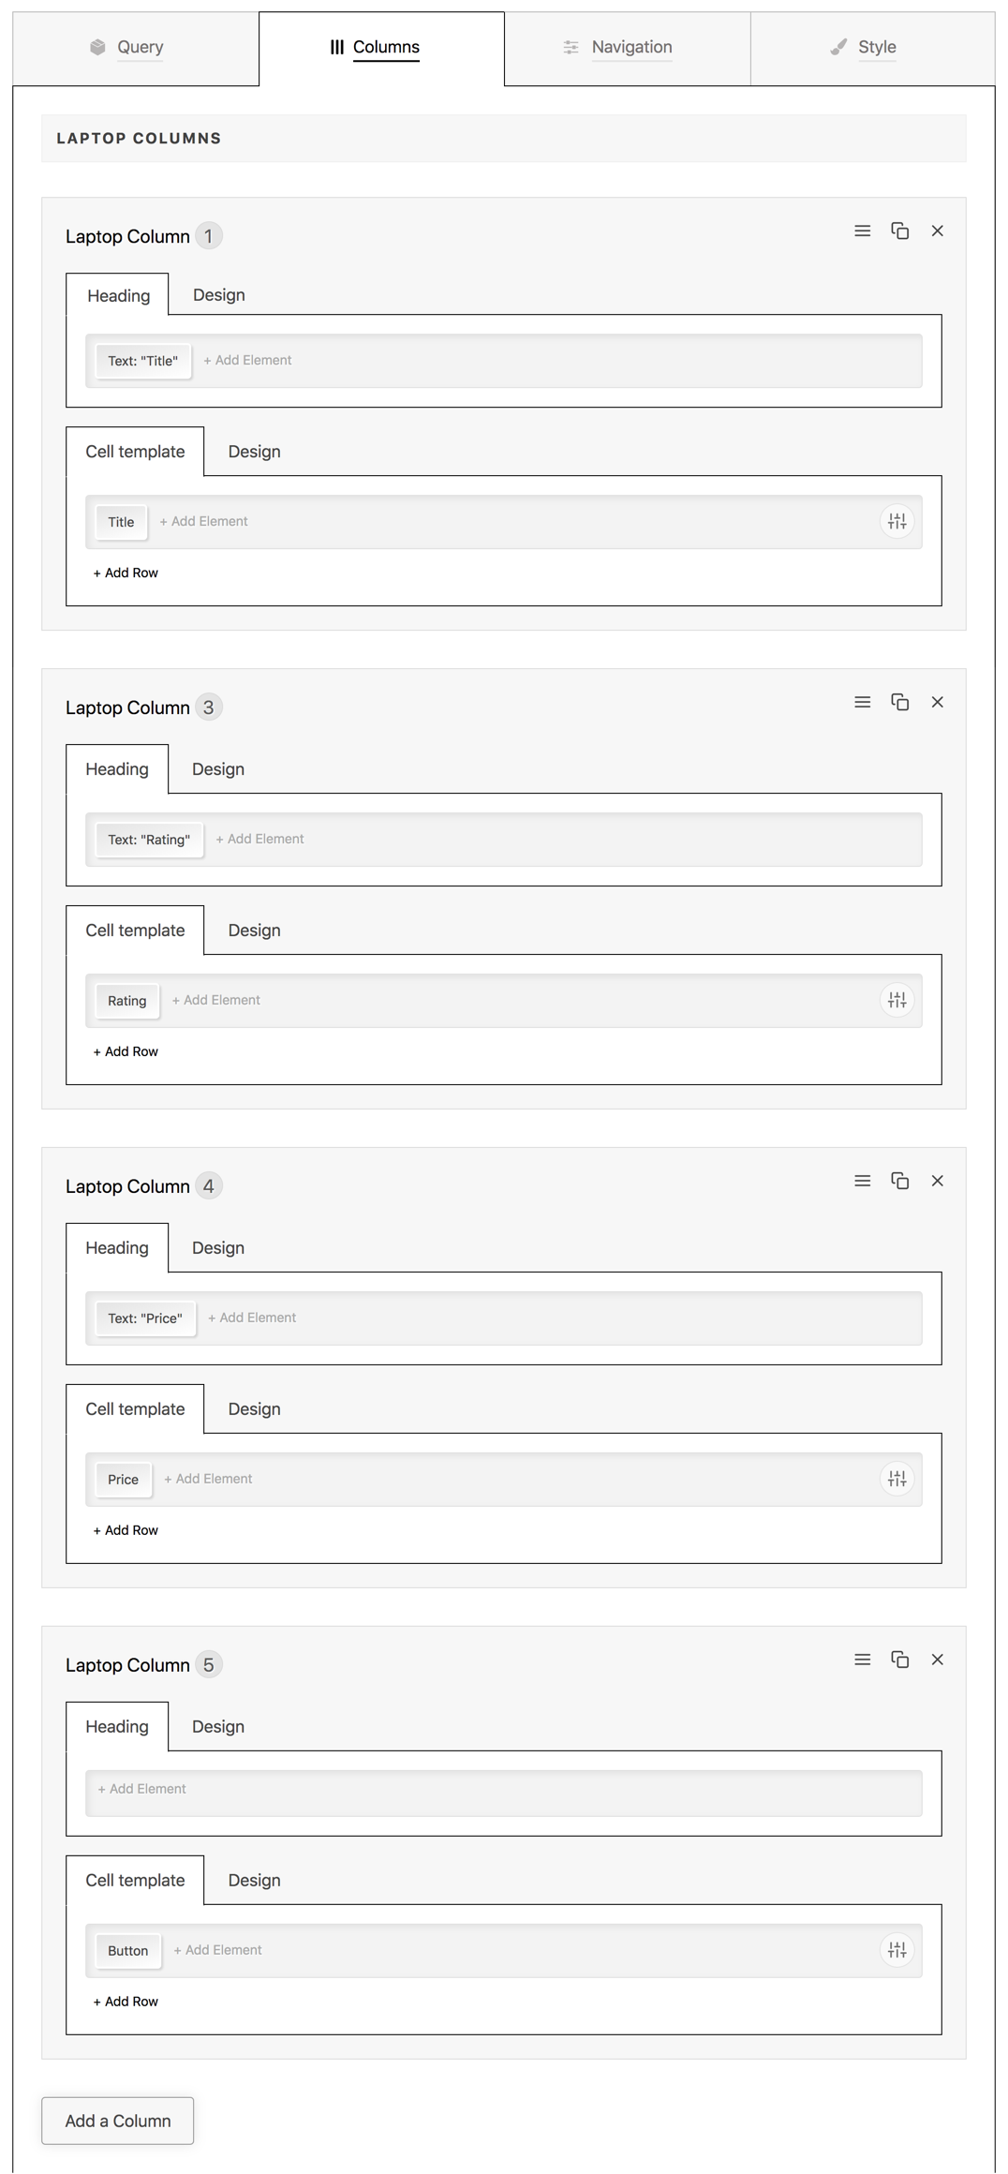Delete Laptop Column 5
The image size is (1008, 2174).
point(937,1660)
